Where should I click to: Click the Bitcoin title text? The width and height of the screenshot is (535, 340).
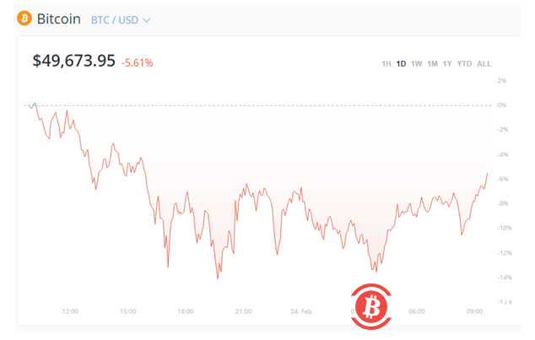58,18
